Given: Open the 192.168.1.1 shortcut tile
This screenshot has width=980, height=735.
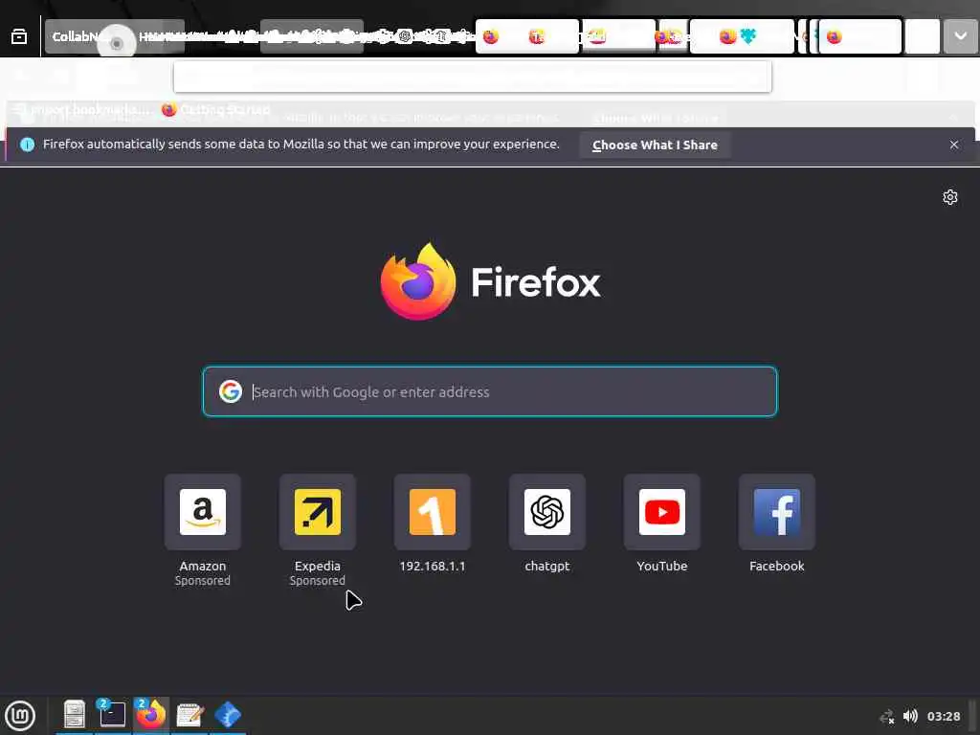Looking at the screenshot, I should 433,512.
